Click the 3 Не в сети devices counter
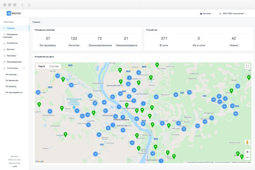Screen dimensions: 255x170 pos(199,42)
